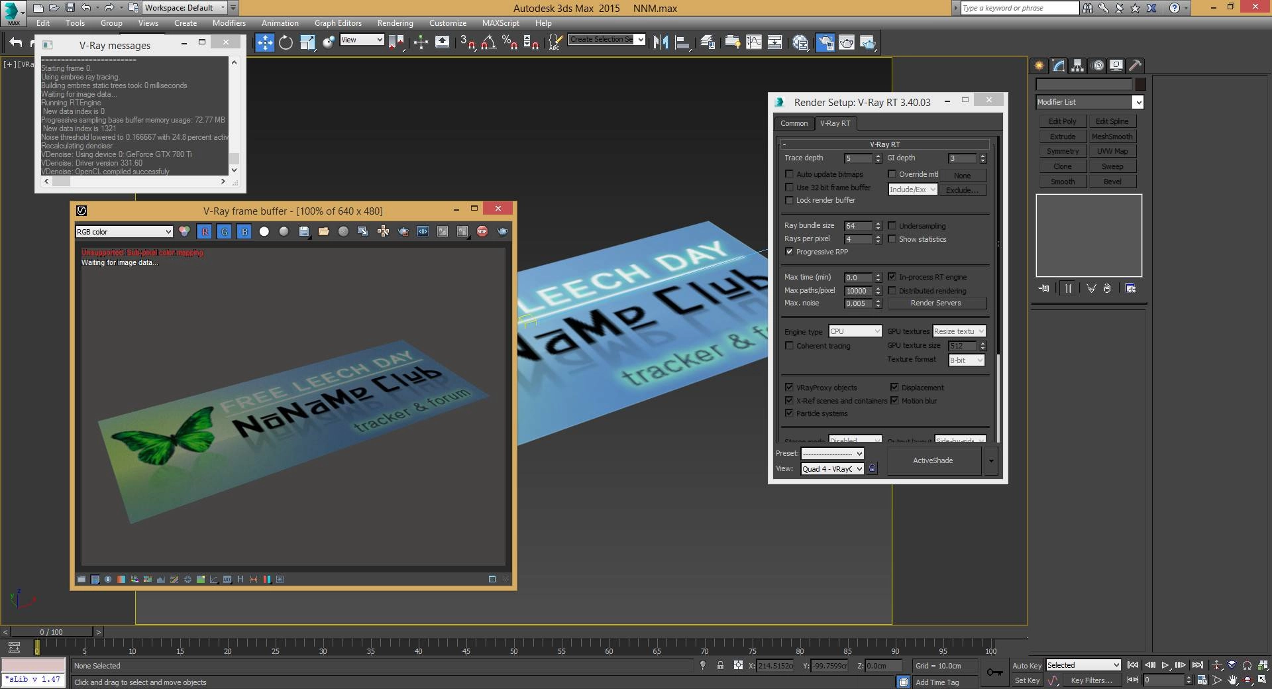Viewport: 1272px width, 689px height.
Task: Click Pin Stack icon under modifier stack
Action: tap(1044, 288)
